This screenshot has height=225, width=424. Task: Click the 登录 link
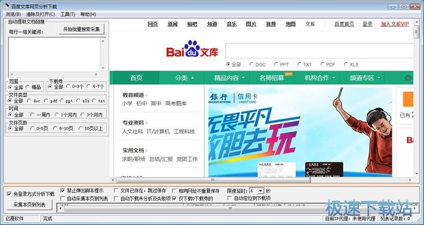click(x=367, y=24)
